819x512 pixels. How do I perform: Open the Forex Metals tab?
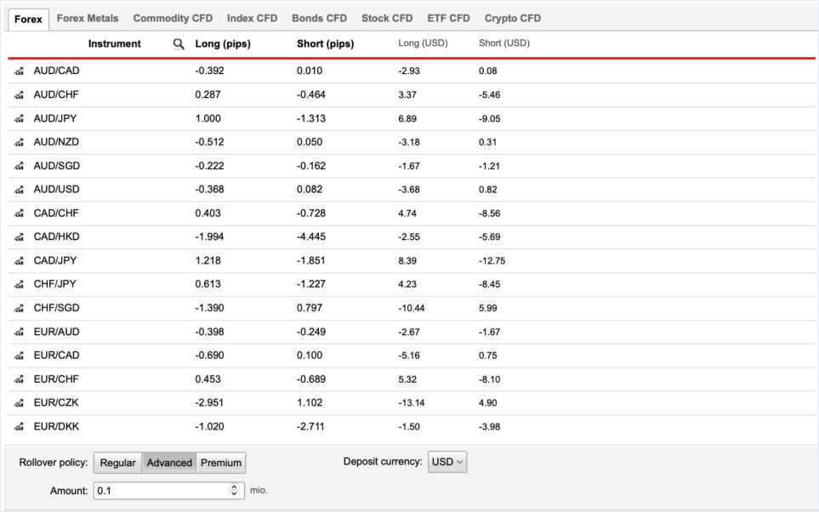[88, 18]
